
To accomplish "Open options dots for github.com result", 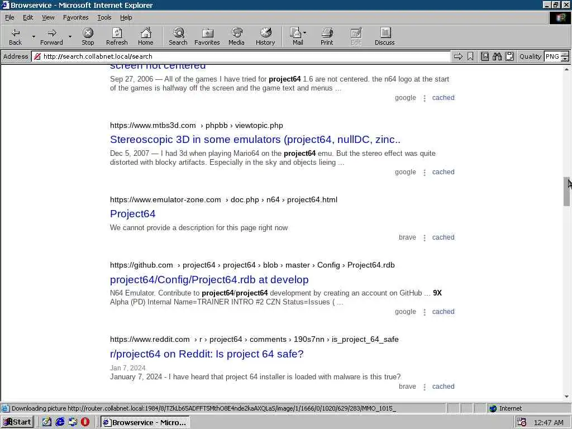I will click(425, 312).
